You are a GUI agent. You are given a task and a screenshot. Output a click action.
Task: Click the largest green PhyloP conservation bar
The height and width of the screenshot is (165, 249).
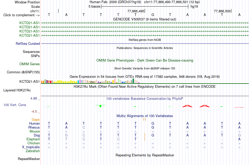(x=100, y=106)
